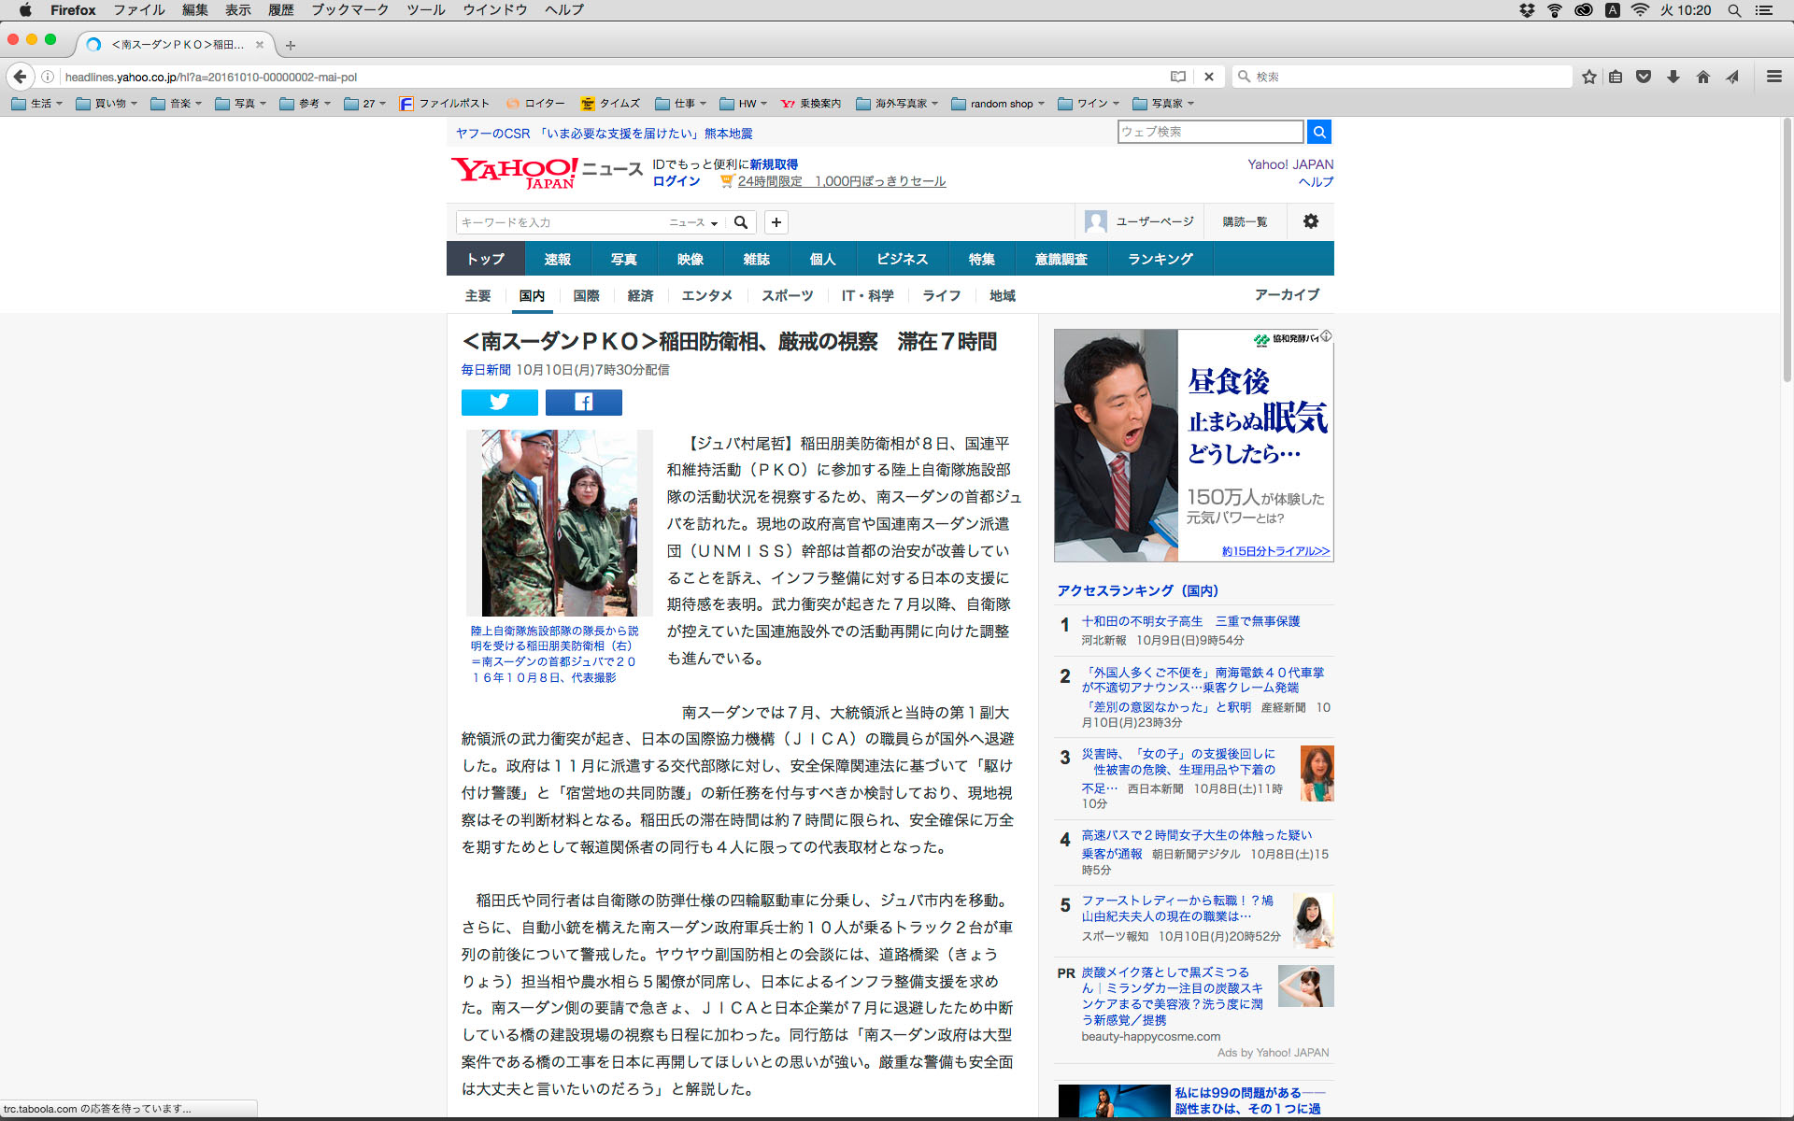
Task: Open the Firefox hamburger menu
Action: pyautogui.click(x=1773, y=77)
